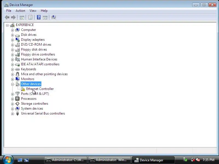
Task: Click the blue Help question mark icon
Action: click(x=39, y=17)
